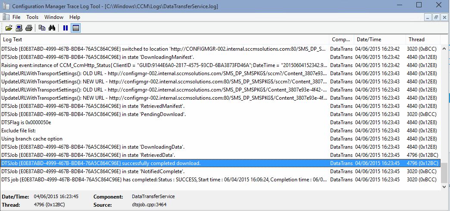The width and height of the screenshot is (450, 211).
Task: Click the app icon in the title bar
Action: tap(5, 6)
